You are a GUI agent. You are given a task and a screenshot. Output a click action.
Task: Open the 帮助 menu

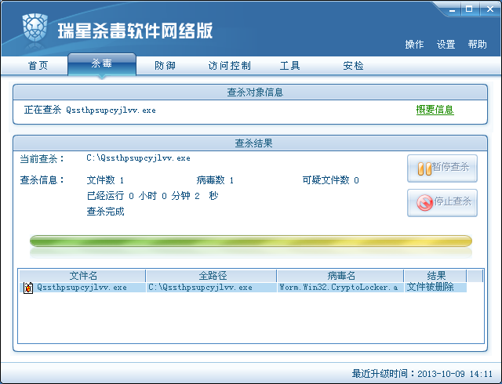pos(477,45)
